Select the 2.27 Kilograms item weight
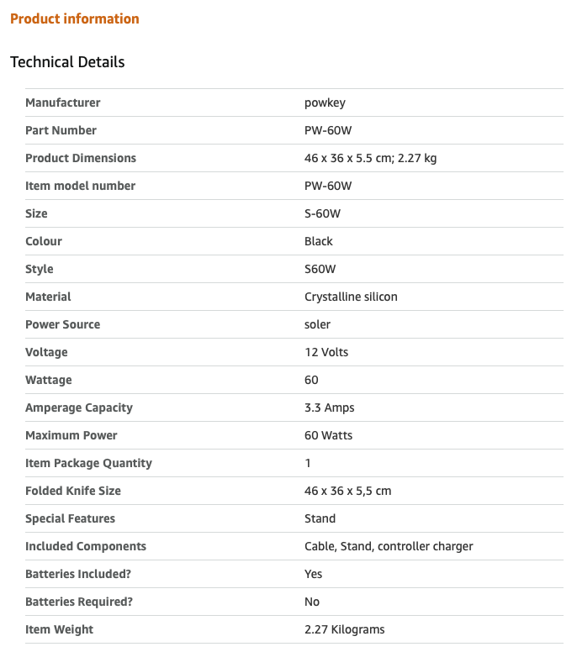Image resolution: width=577 pixels, height=652 pixels. click(345, 629)
